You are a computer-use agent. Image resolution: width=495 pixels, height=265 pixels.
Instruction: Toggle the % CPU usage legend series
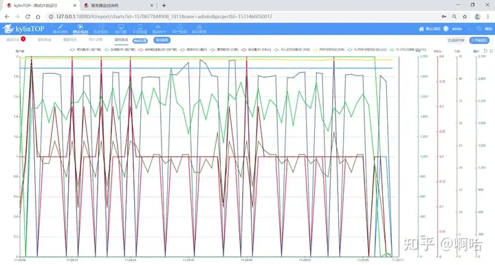[408, 50]
